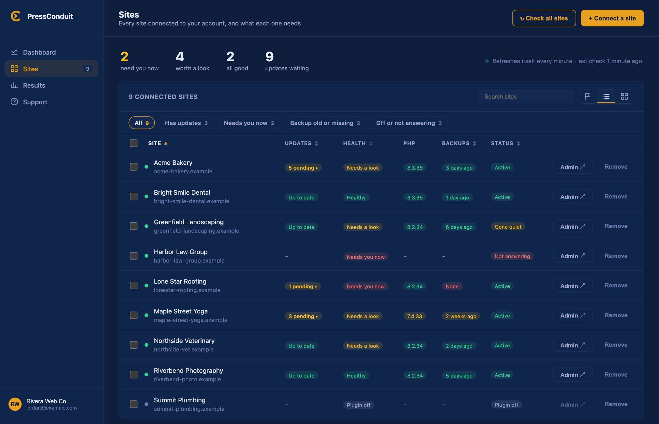Open the Results chart icon in sidebar
659x424 pixels.
click(14, 85)
